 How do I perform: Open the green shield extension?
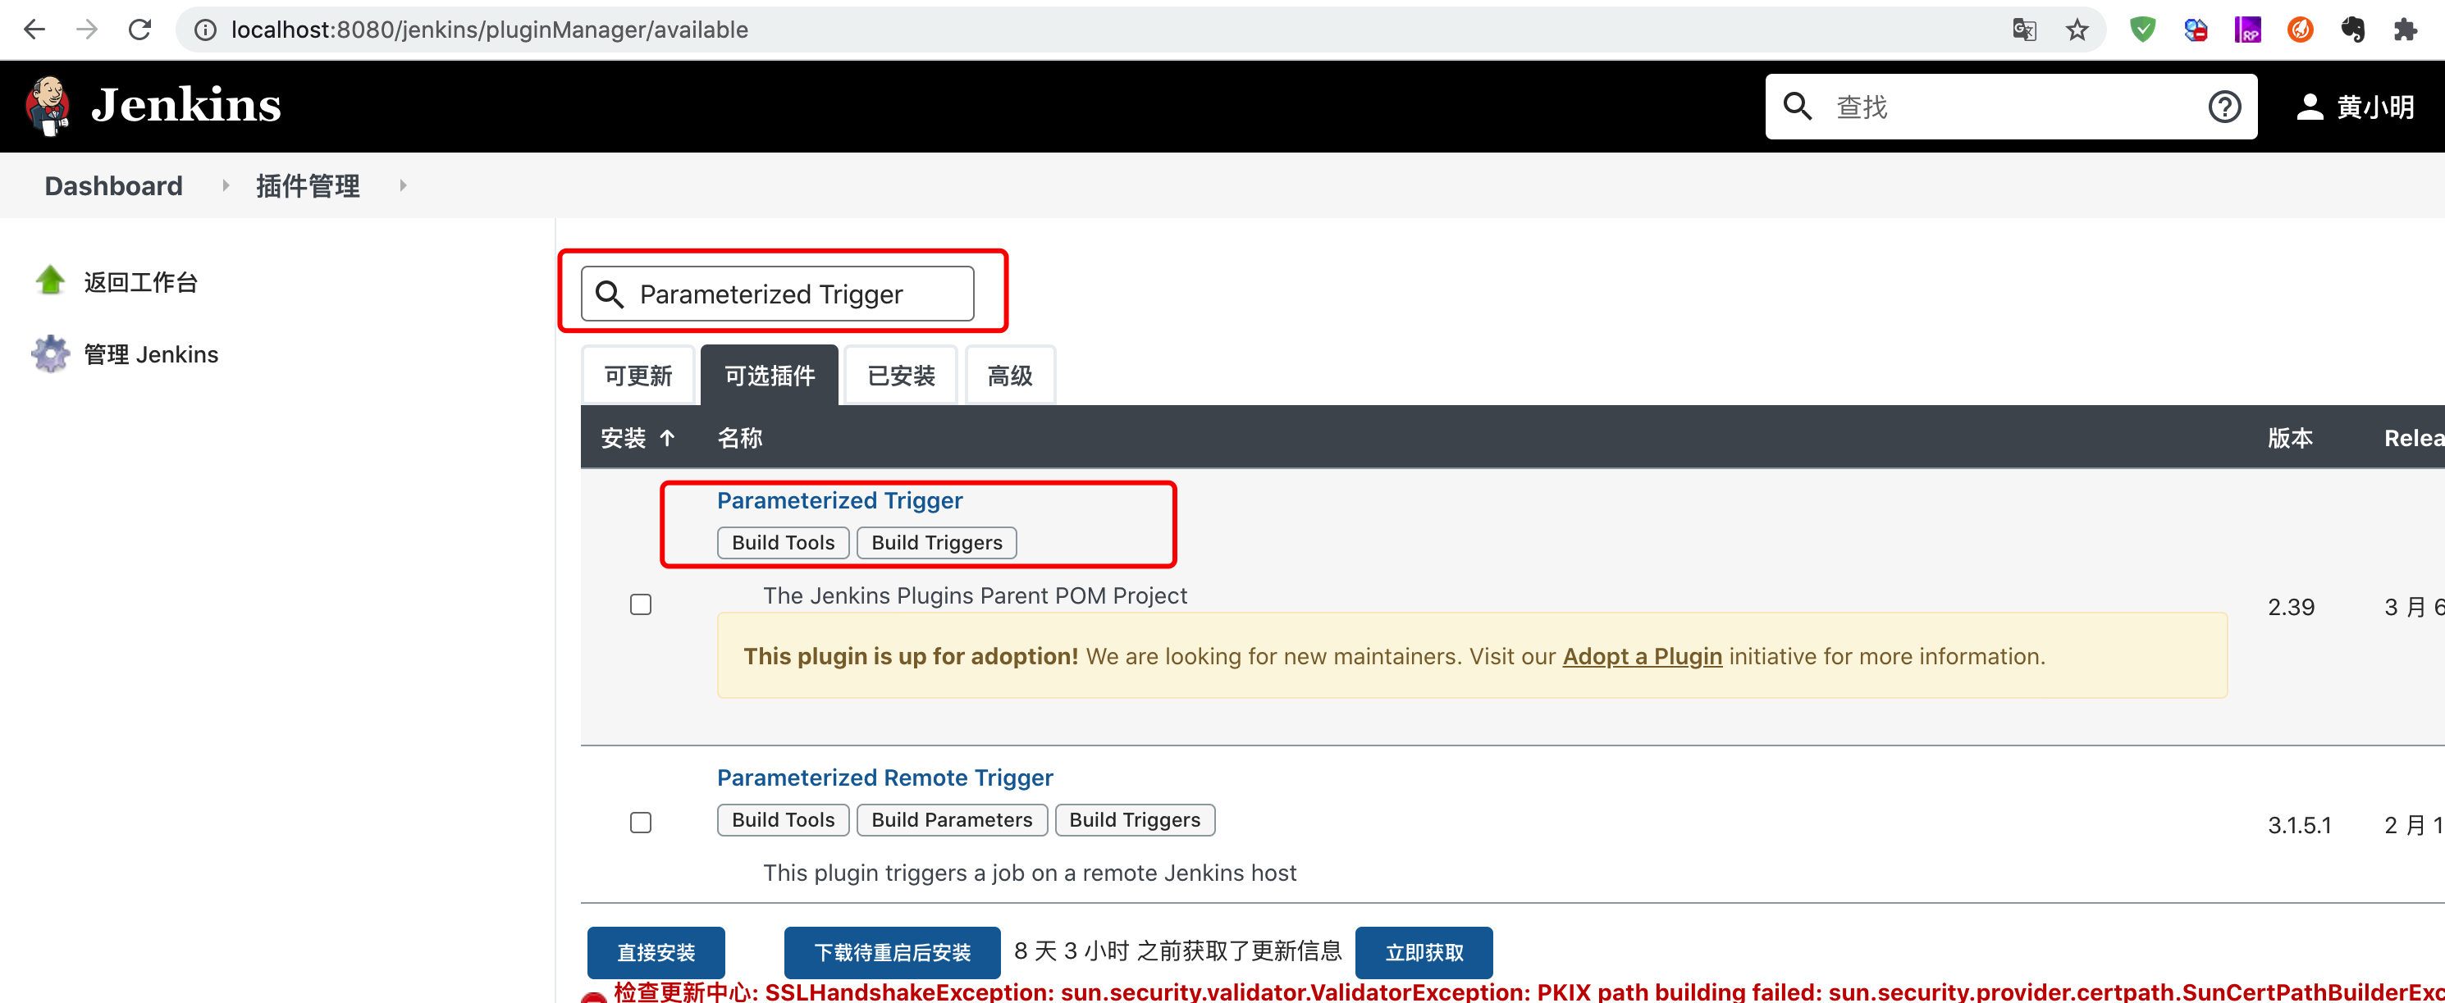click(x=2142, y=30)
